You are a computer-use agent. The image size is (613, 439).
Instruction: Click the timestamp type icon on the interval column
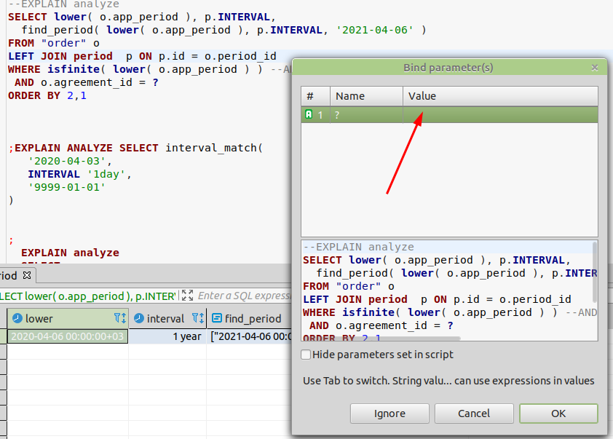138,318
